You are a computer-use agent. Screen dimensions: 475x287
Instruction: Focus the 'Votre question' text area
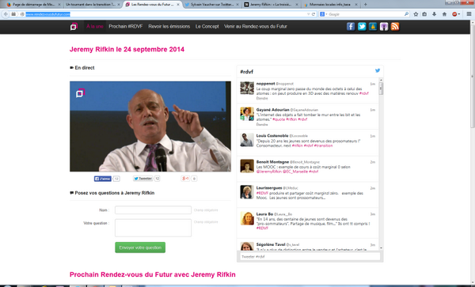[153, 228]
